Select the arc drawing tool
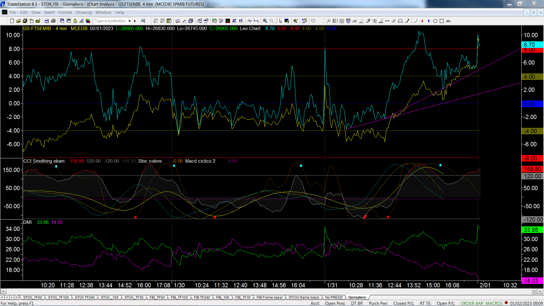The height and width of the screenshot is (306, 544). pyautogui.click(x=416, y=21)
